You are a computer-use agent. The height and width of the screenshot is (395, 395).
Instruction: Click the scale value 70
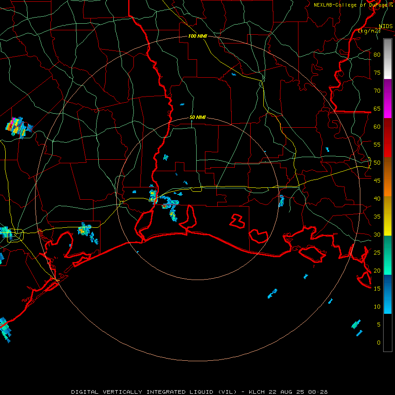[x=377, y=91]
